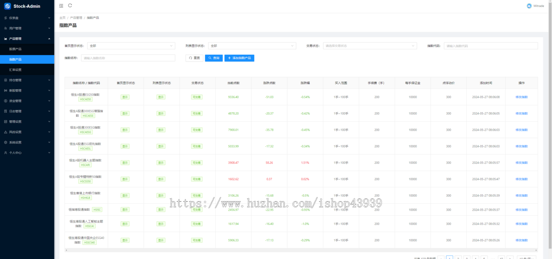The width and height of the screenshot is (552, 259).
Task: Click the 新股管理 icon in sidebar
Action: click(x=6, y=90)
